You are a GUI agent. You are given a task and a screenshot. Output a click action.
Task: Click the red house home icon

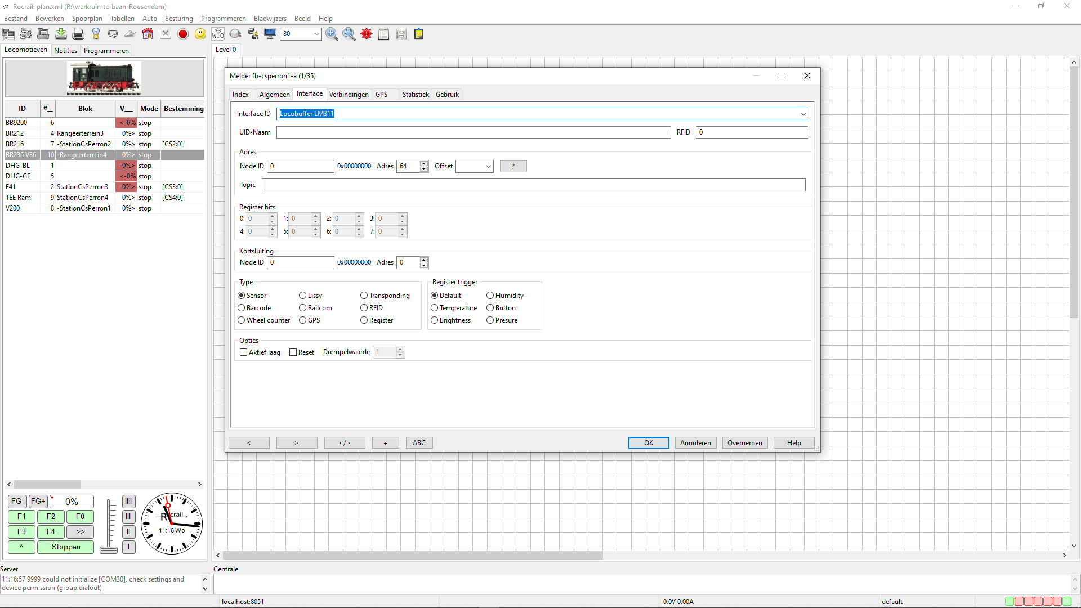[x=148, y=34]
